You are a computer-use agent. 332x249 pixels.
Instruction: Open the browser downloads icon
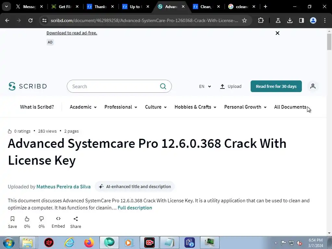pos(290,20)
